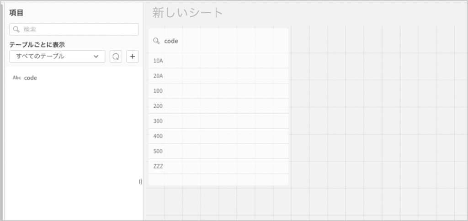Image resolution: width=468 pixels, height=221 pixels.
Task: Click the code filter pane header title
Action: (x=171, y=41)
